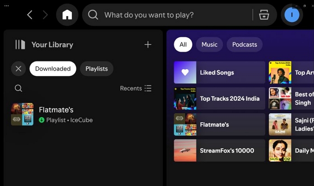Select the Playlists filter chip
314x186 pixels.
click(97, 69)
